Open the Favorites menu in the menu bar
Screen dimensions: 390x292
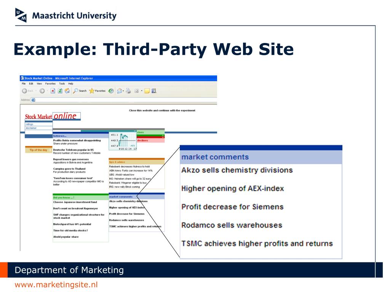(x=51, y=84)
